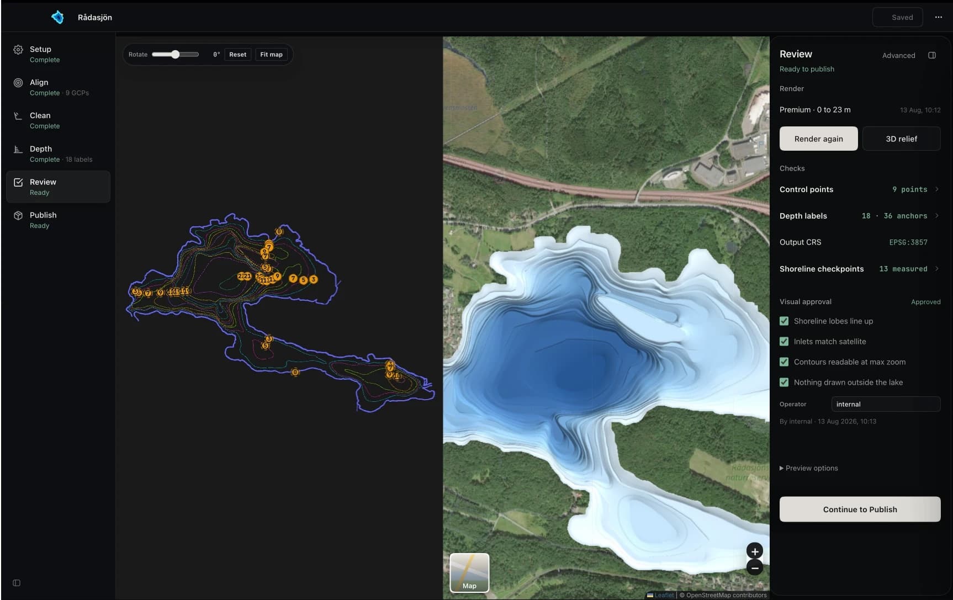This screenshot has width=953, height=600.
Task: Switch basemap using the Map thumbnail
Action: [x=469, y=572]
